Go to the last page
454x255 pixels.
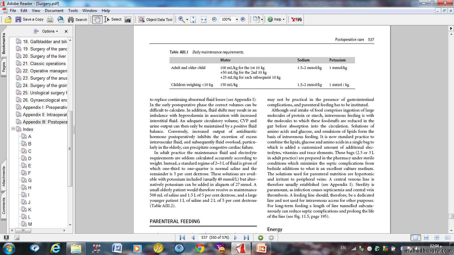click(246, 238)
